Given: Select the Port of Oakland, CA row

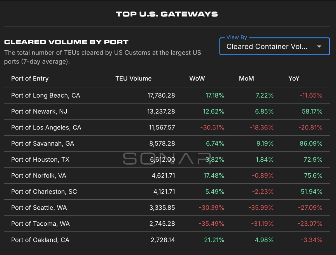Looking at the screenshot, I should (x=167, y=240).
